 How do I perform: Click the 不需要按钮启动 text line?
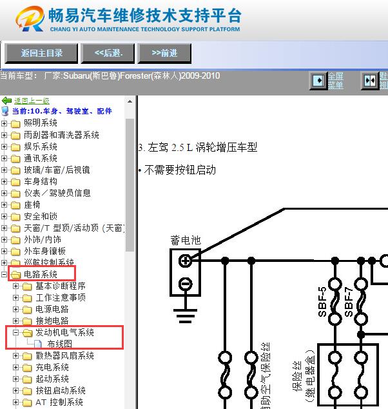(180, 170)
